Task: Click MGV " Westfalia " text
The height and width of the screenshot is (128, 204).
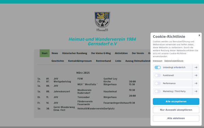Action: [88, 84]
